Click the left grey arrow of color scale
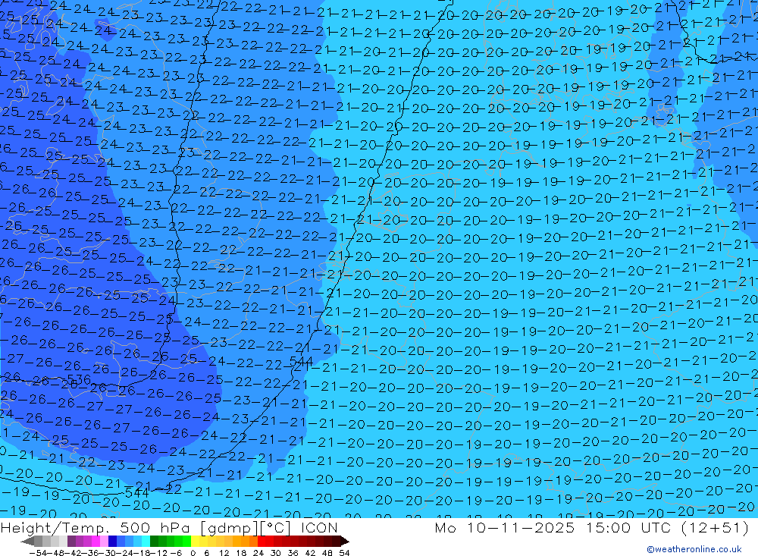This screenshot has height=556, width=758. click(27, 542)
